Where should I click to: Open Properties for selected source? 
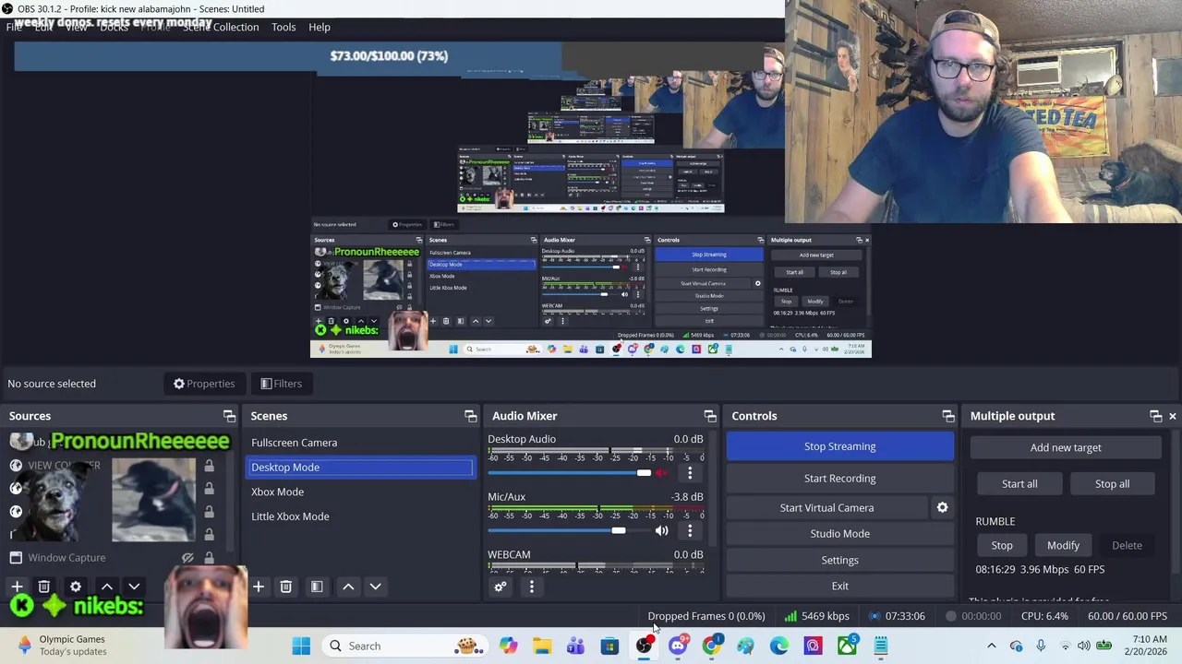pos(204,384)
